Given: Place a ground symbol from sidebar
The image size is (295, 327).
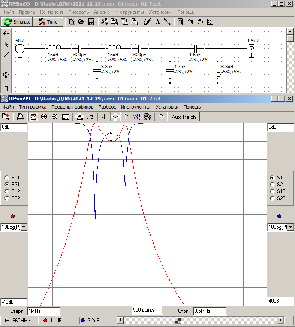Looking at the screenshot, I should (6, 65).
